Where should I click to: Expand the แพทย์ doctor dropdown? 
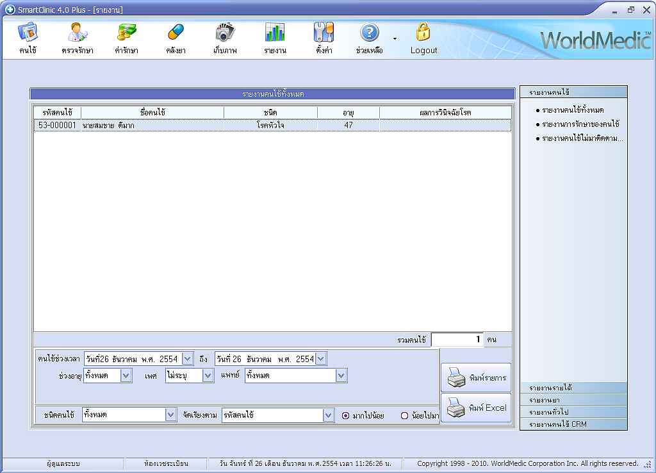(341, 376)
